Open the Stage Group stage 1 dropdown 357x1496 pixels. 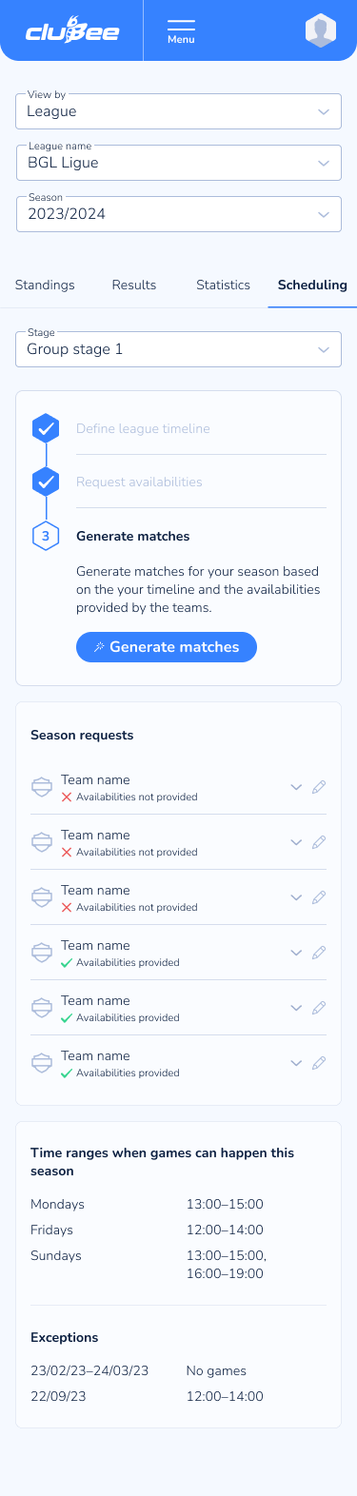point(178,348)
